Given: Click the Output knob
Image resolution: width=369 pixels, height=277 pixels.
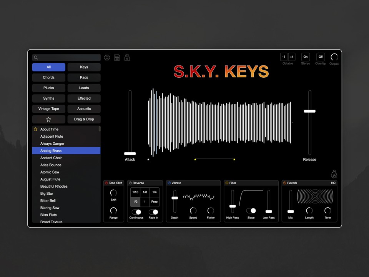Looking at the screenshot, I should (x=334, y=57).
